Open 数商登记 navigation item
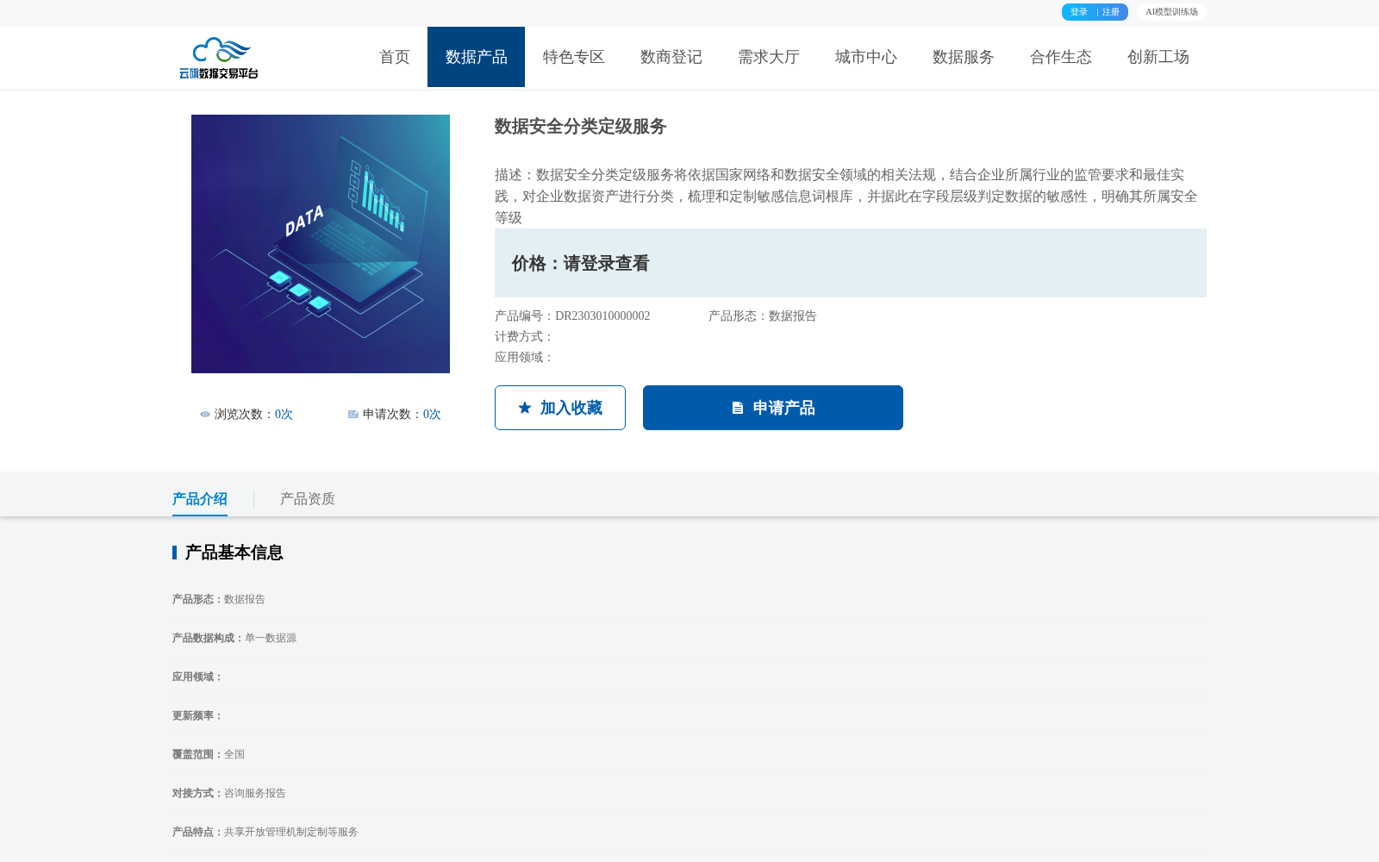Screen dimensions: 1379x862 click(x=671, y=57)
